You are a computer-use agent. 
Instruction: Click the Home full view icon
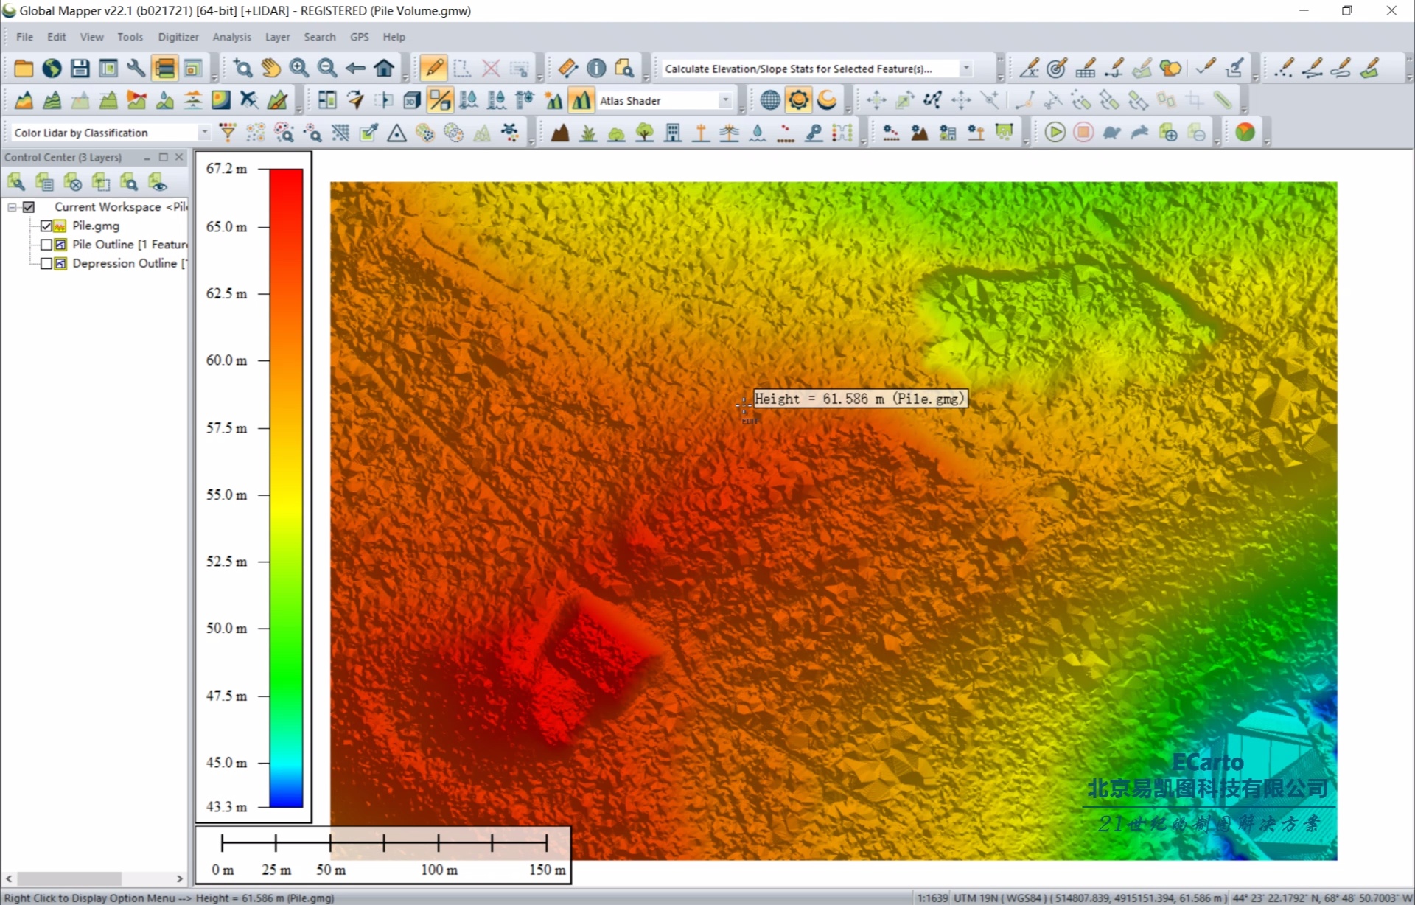pyautogui.click(x=384, y=69)
